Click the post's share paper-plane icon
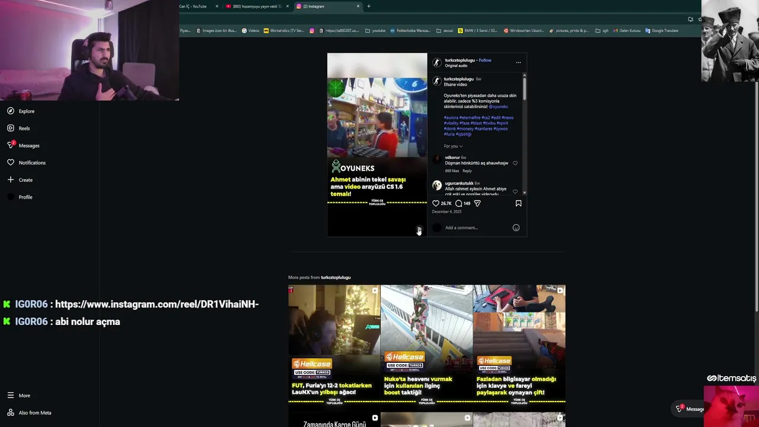The height and width of the screenshot is (427, 759). coord(477,203)
